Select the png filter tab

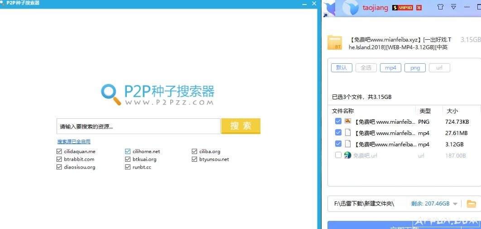click(x=415, y=68)
